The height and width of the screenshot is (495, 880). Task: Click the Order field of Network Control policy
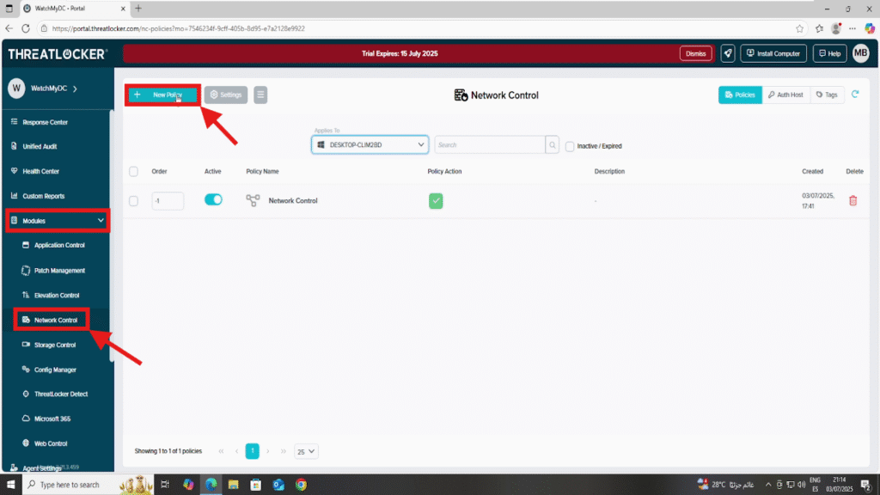pyautogui.click(x=168, y=200)
